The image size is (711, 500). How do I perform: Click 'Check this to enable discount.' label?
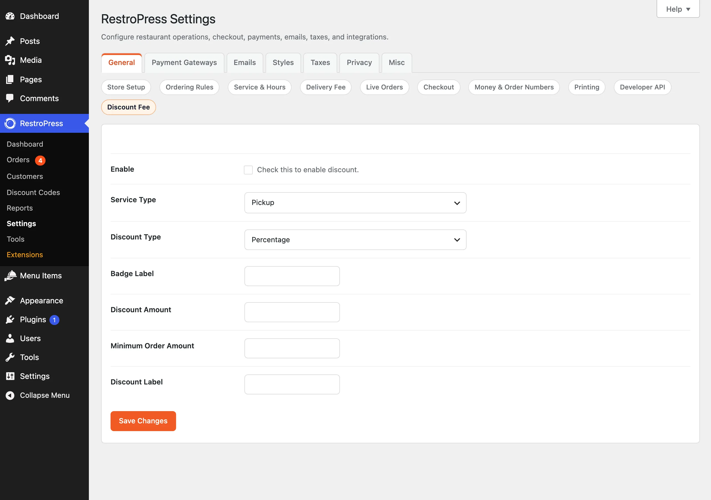coord(308,170)
